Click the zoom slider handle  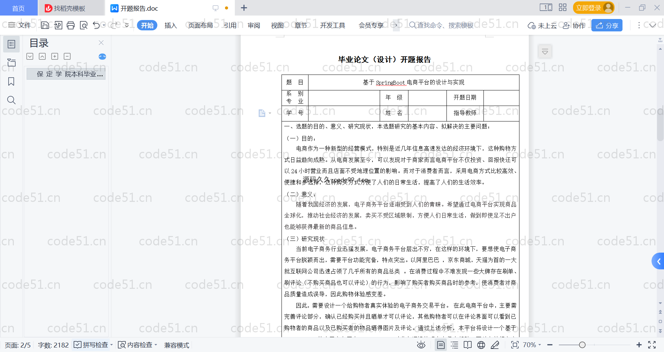coord(582,345)
